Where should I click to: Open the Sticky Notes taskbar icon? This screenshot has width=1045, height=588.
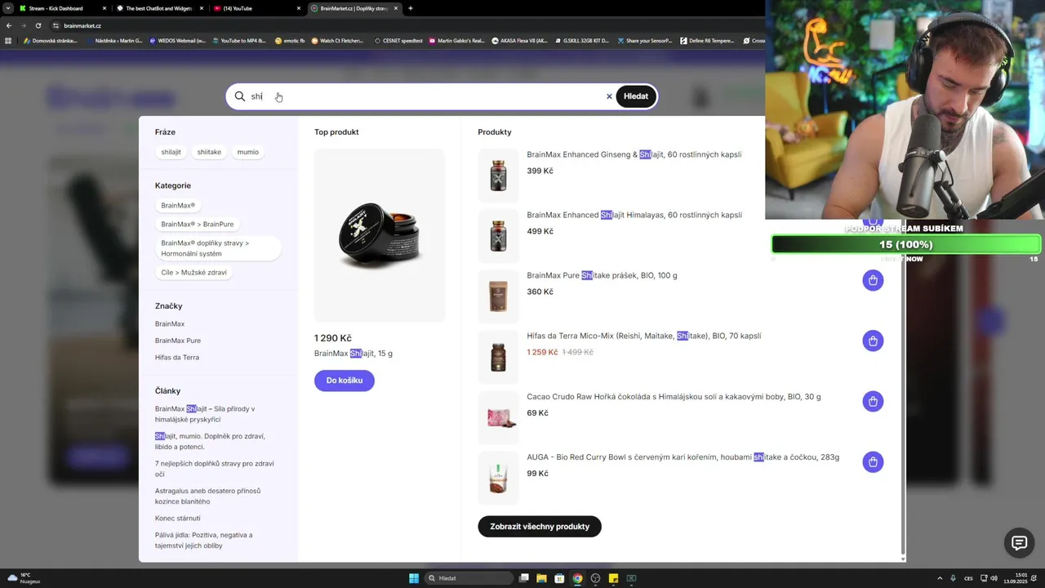(613, 578)
